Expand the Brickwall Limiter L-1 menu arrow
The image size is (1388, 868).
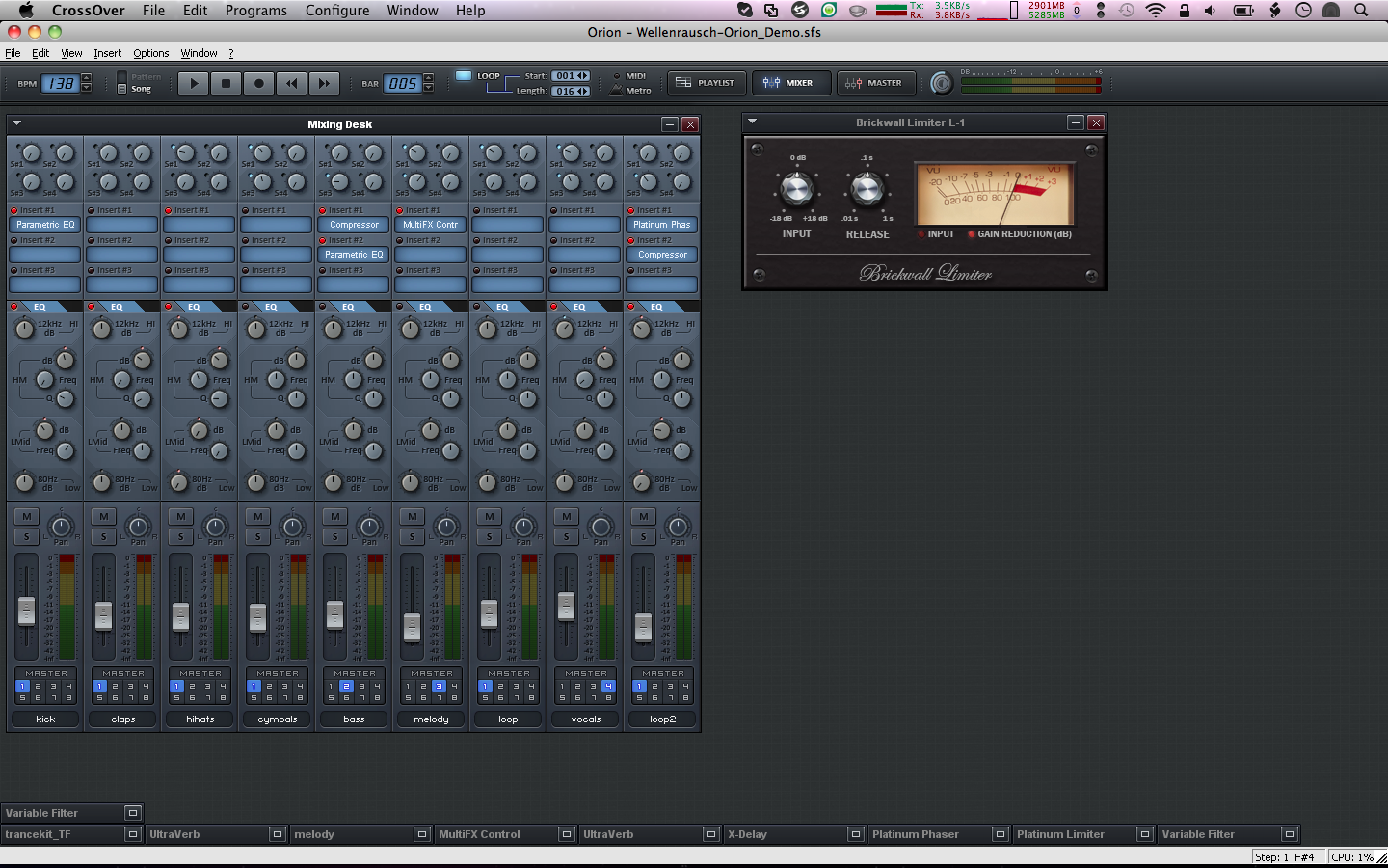(753, 122)
